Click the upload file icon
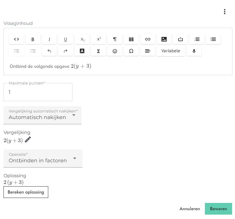Screen dimensions: 235x219 tap(180, 39)
